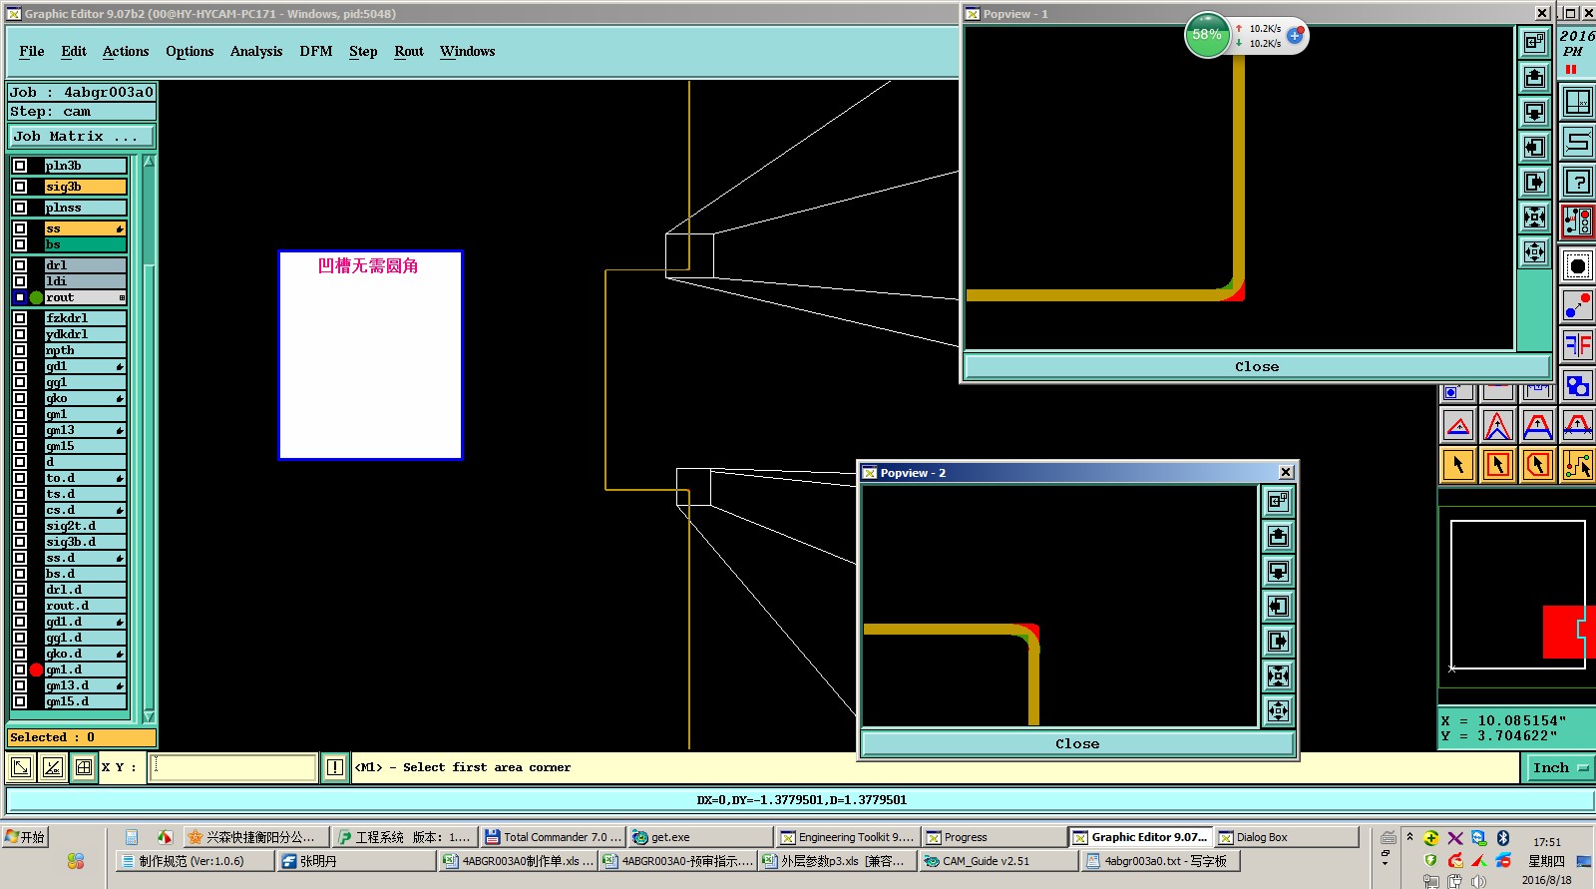Image resolution: width=1596 pixels, height=889 pixels.
Task: Click pan right icon in Popview 2
Action: point(1278,642)
